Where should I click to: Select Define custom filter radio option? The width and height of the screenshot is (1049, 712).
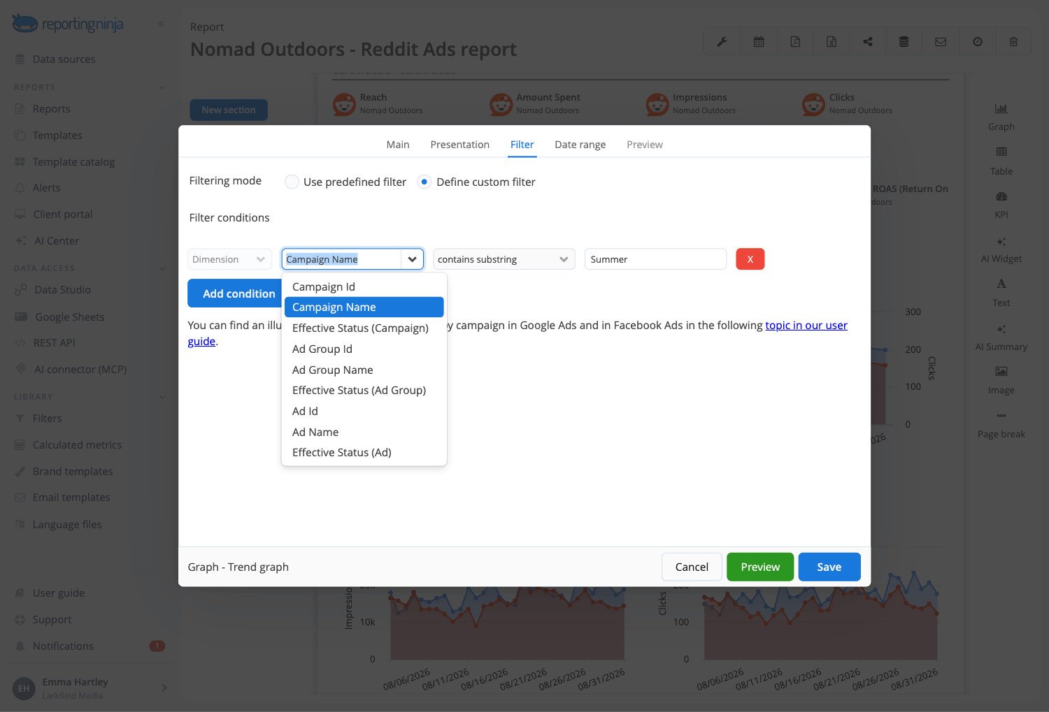pos(424,182)
